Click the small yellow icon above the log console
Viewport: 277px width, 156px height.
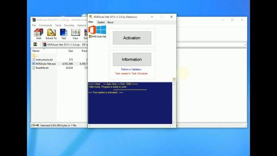click(174, 79)
